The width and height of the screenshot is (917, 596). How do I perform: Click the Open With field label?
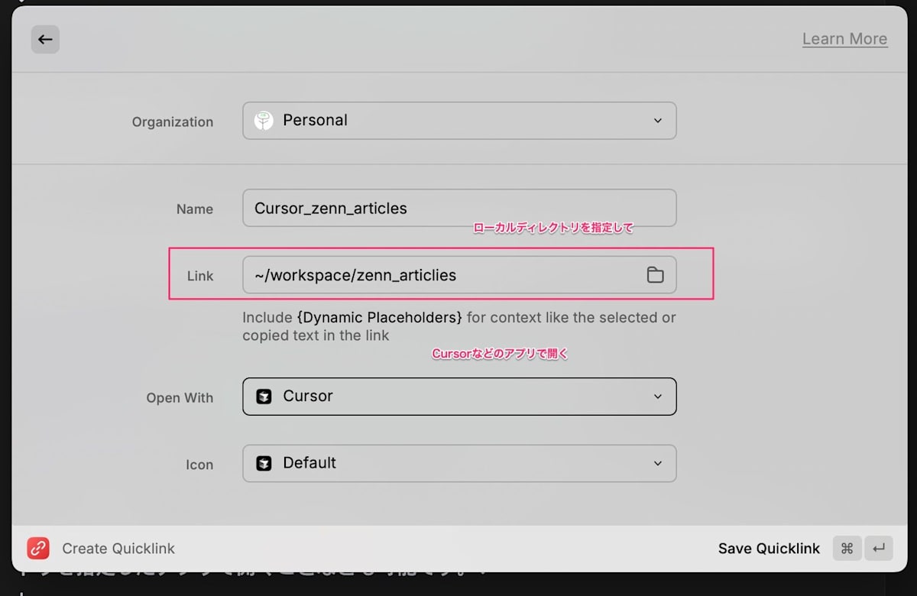click(180, 397)
